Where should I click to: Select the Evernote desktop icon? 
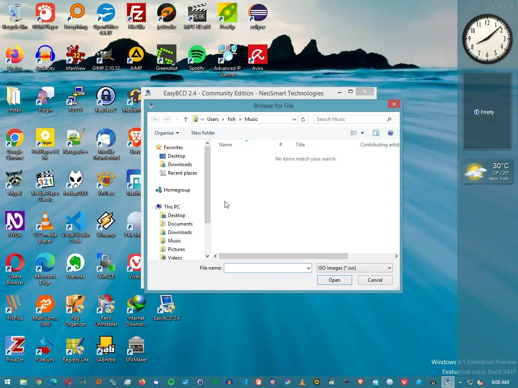(76, 266)
